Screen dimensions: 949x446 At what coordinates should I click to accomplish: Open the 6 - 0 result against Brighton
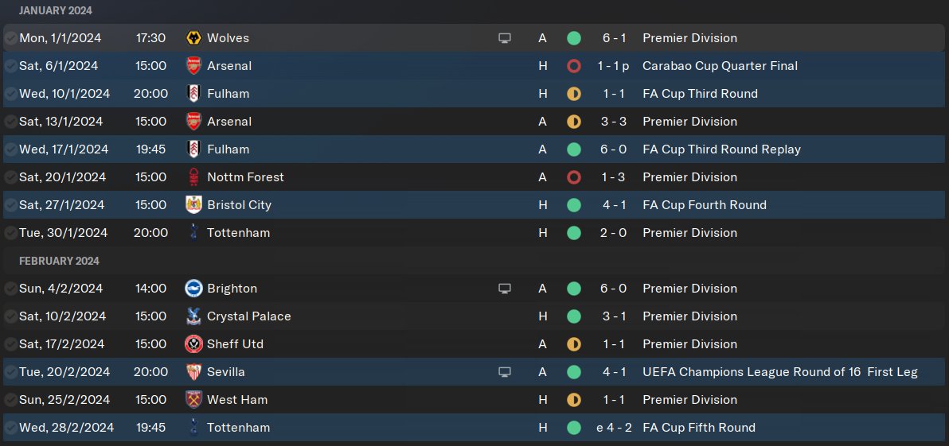pyautogui.click(x=614, y=289)
